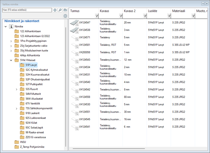This screenshot has height=153, width=210.
Task: Click the vertical scrollbar of folder tree
Action: [66, 87]
